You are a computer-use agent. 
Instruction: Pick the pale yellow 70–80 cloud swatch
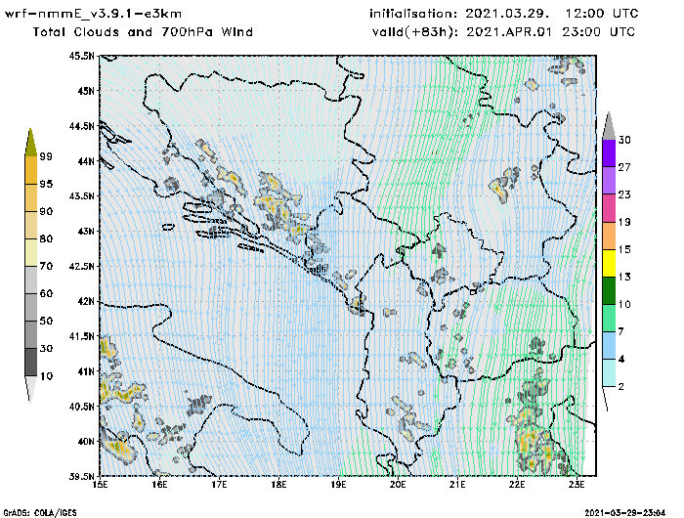click(x=31, y=253)
